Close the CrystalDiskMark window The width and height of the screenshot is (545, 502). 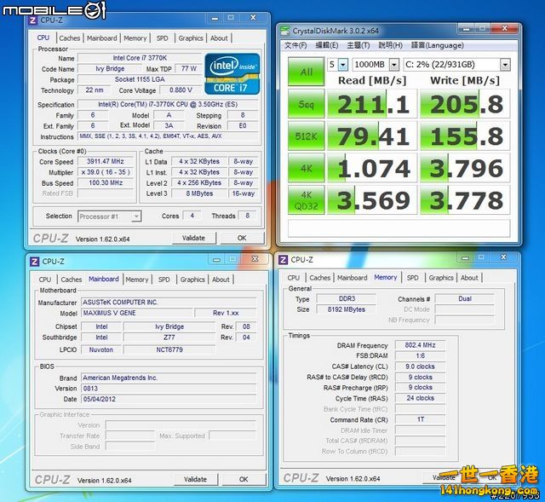(x=506, y=27)
